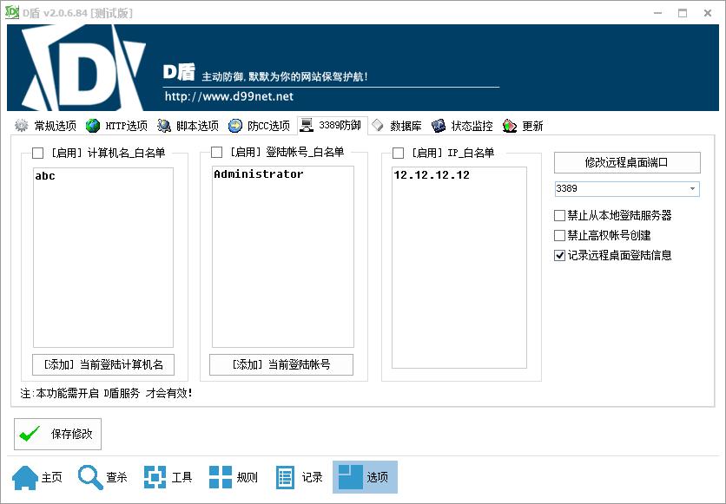Click [添加] 当前登陆计算机名 button
Viewport: 726px width, 504px height.
pyautogui.click(x=103, y=365)
